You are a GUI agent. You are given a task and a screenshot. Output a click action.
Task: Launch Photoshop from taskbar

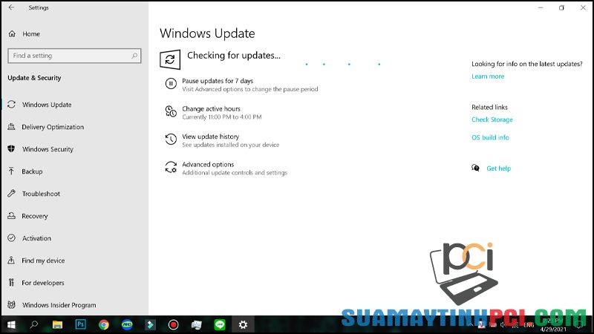81,324
